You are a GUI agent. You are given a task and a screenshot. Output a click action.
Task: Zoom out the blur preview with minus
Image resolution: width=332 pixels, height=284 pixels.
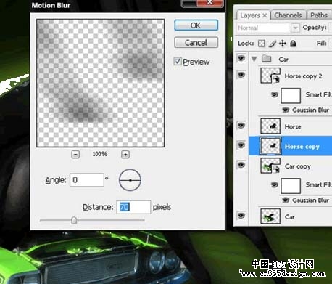point(75,154)
